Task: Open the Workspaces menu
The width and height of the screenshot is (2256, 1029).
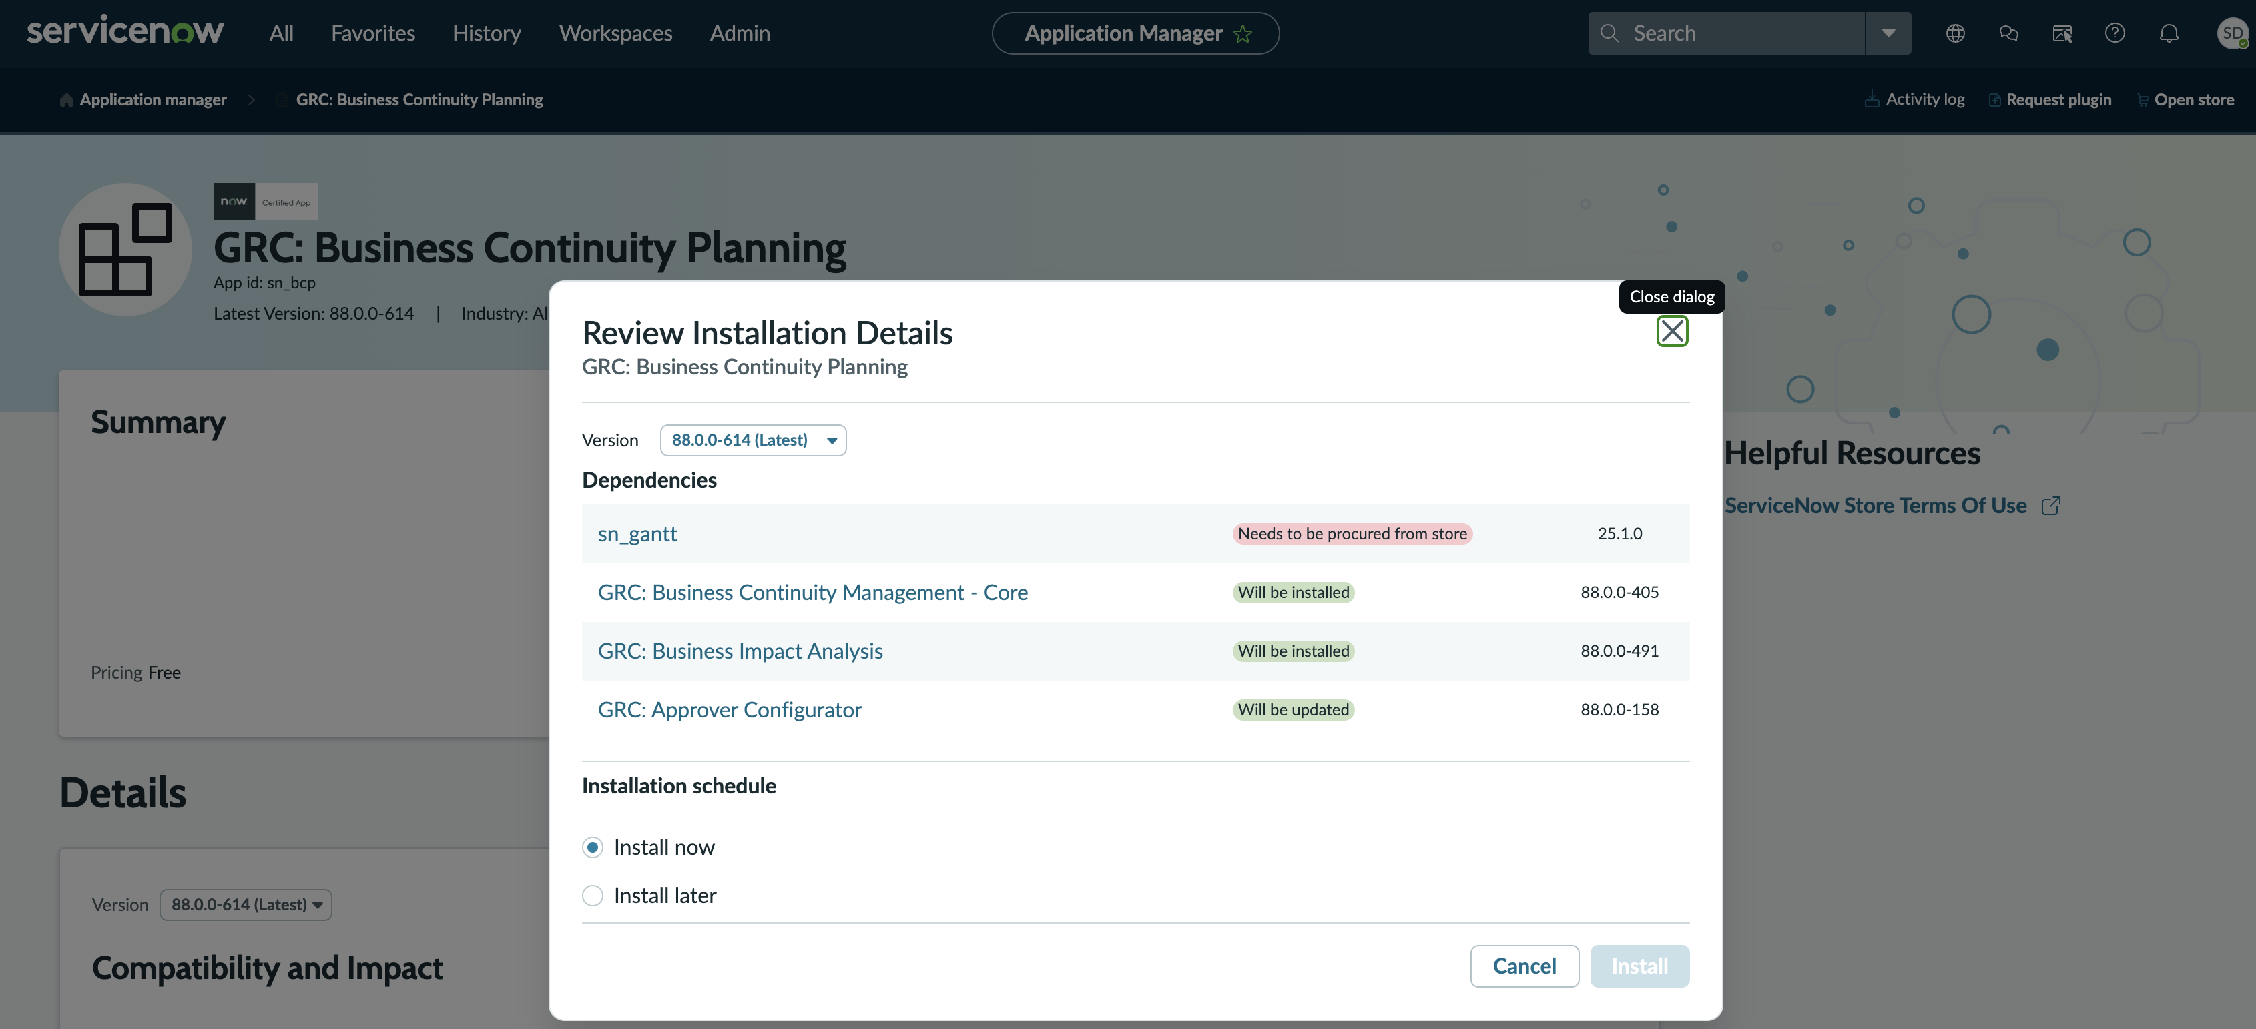Action: coord(615,33)
